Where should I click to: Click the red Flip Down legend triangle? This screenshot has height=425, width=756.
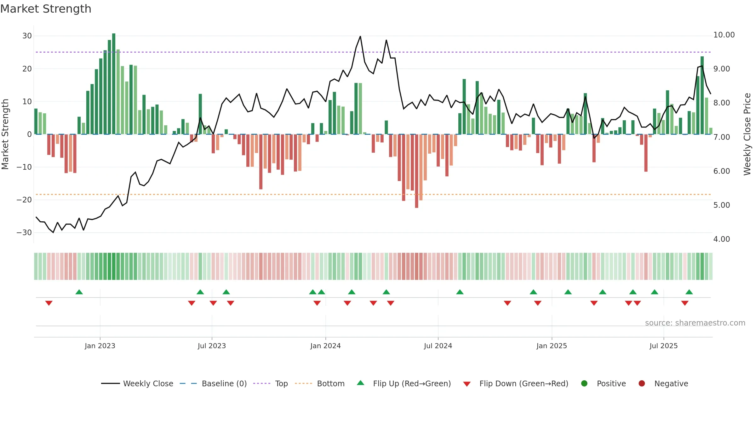pyautogui.click(x=467, y=384)
